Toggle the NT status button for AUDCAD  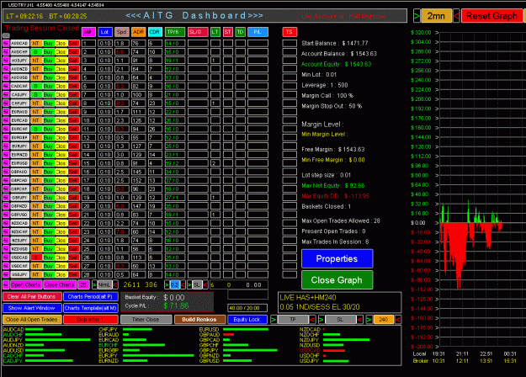pos(35,43)
